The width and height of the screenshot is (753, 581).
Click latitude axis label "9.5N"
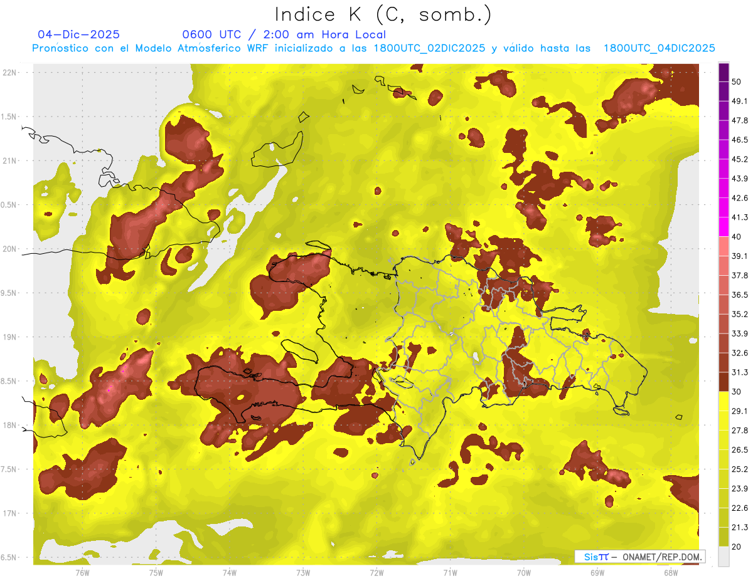(8, 293)
